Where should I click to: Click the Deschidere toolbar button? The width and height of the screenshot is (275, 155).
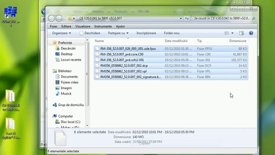coord(90,33)
